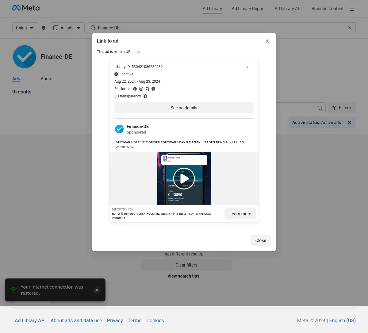
Task: Click the Finance-DE search input field
Action: (221, 28)
